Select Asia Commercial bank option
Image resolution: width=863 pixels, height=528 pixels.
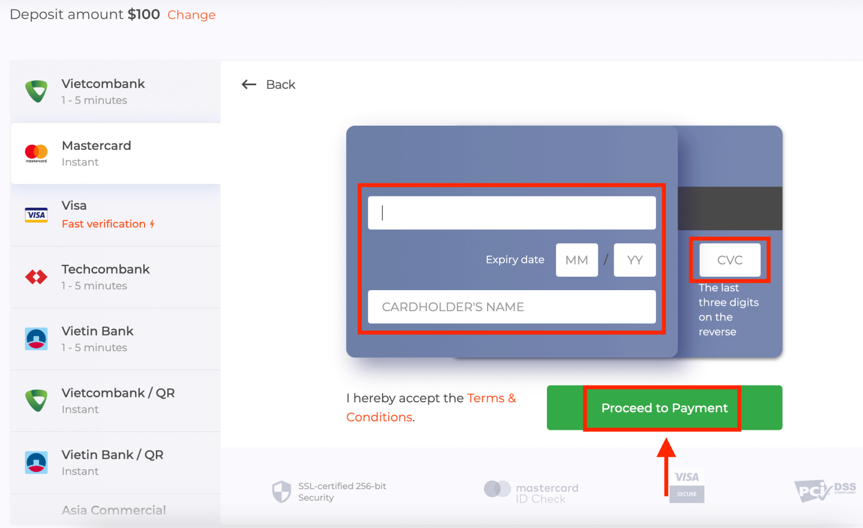click(114, 510)
